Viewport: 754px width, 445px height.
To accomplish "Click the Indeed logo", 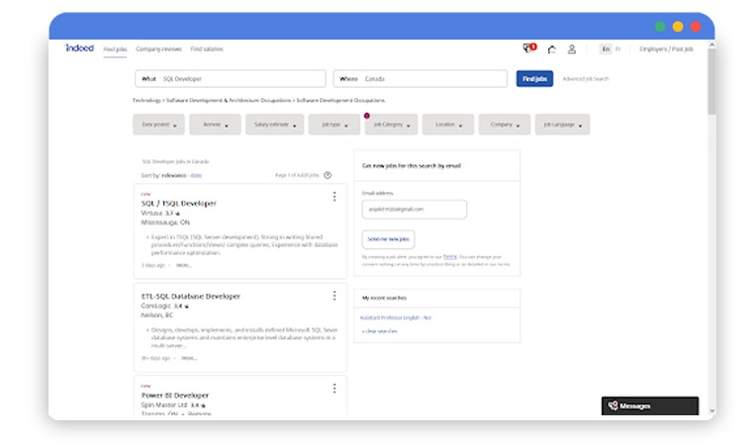I will [x=79, y=47].
